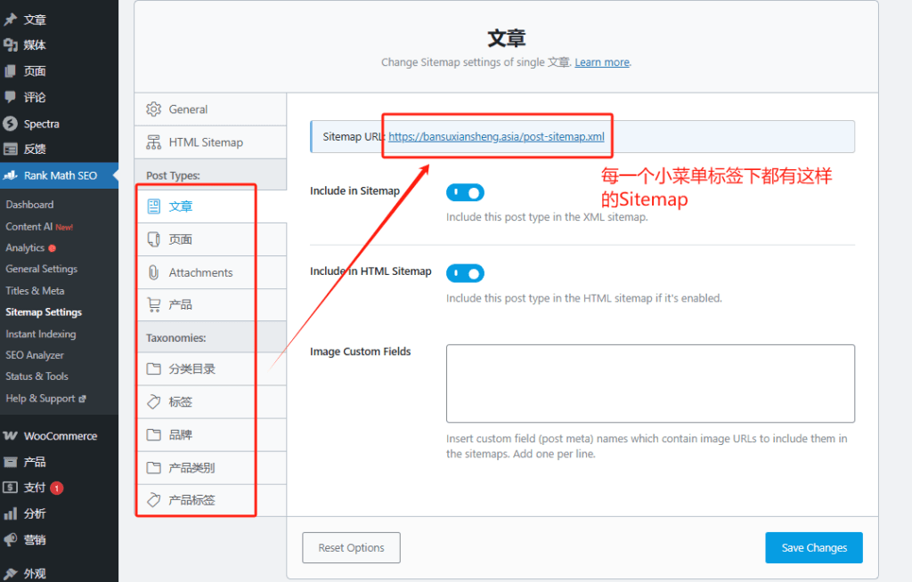Screen dimensions: 912x582
Task: Click the 评论 comments bubble icon
Action: pos(10,97)
